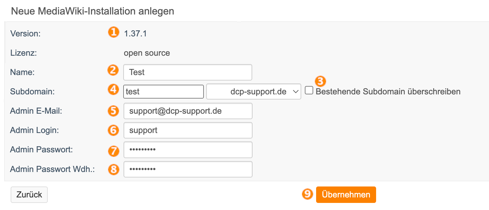The width and height of the screenshot is (489, 210).
Task: Click the chevron arrow of domain selector
Action: 295,91
